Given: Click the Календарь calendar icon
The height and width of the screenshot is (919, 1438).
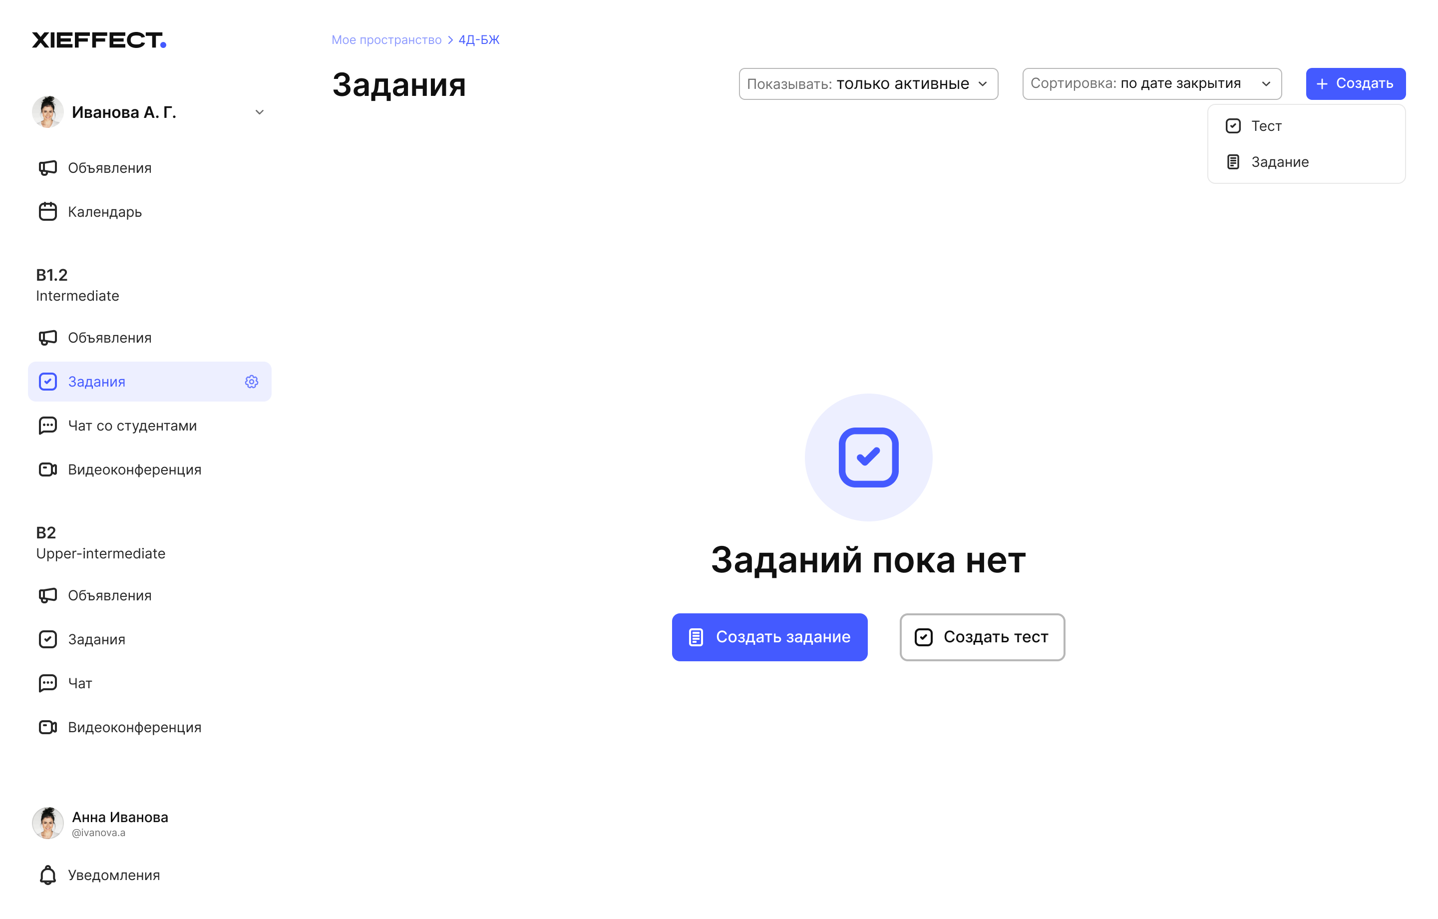Looking at the screenshot, I should (x=48, y=212).
